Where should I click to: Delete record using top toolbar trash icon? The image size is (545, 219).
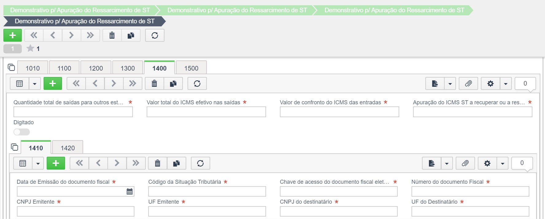pos(112,35)
